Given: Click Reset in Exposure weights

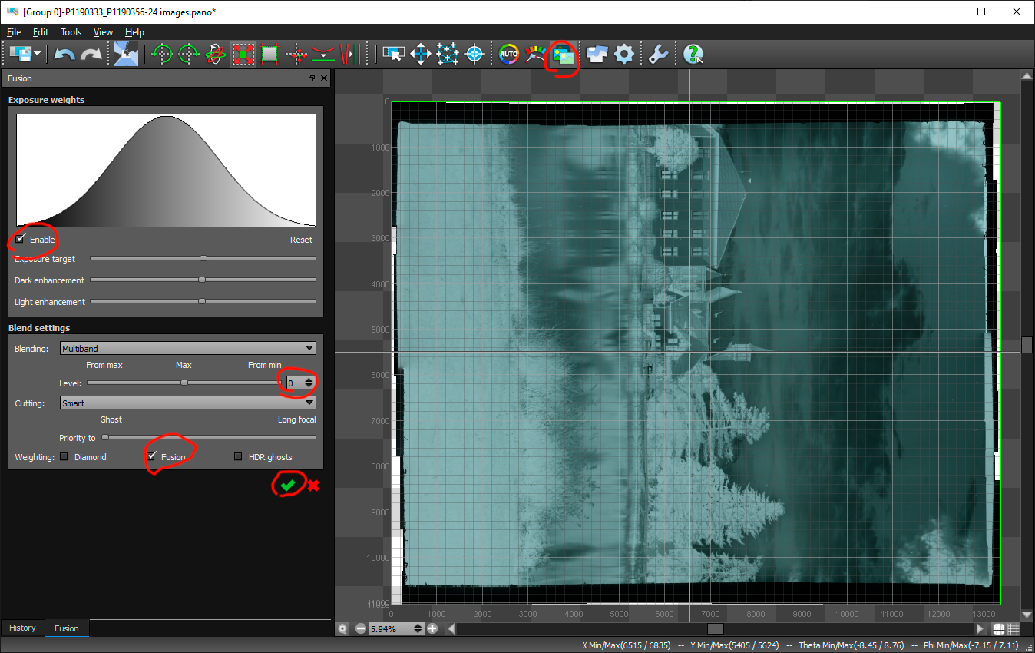Looking at the screenshot, I should click(x=301, y=240).
